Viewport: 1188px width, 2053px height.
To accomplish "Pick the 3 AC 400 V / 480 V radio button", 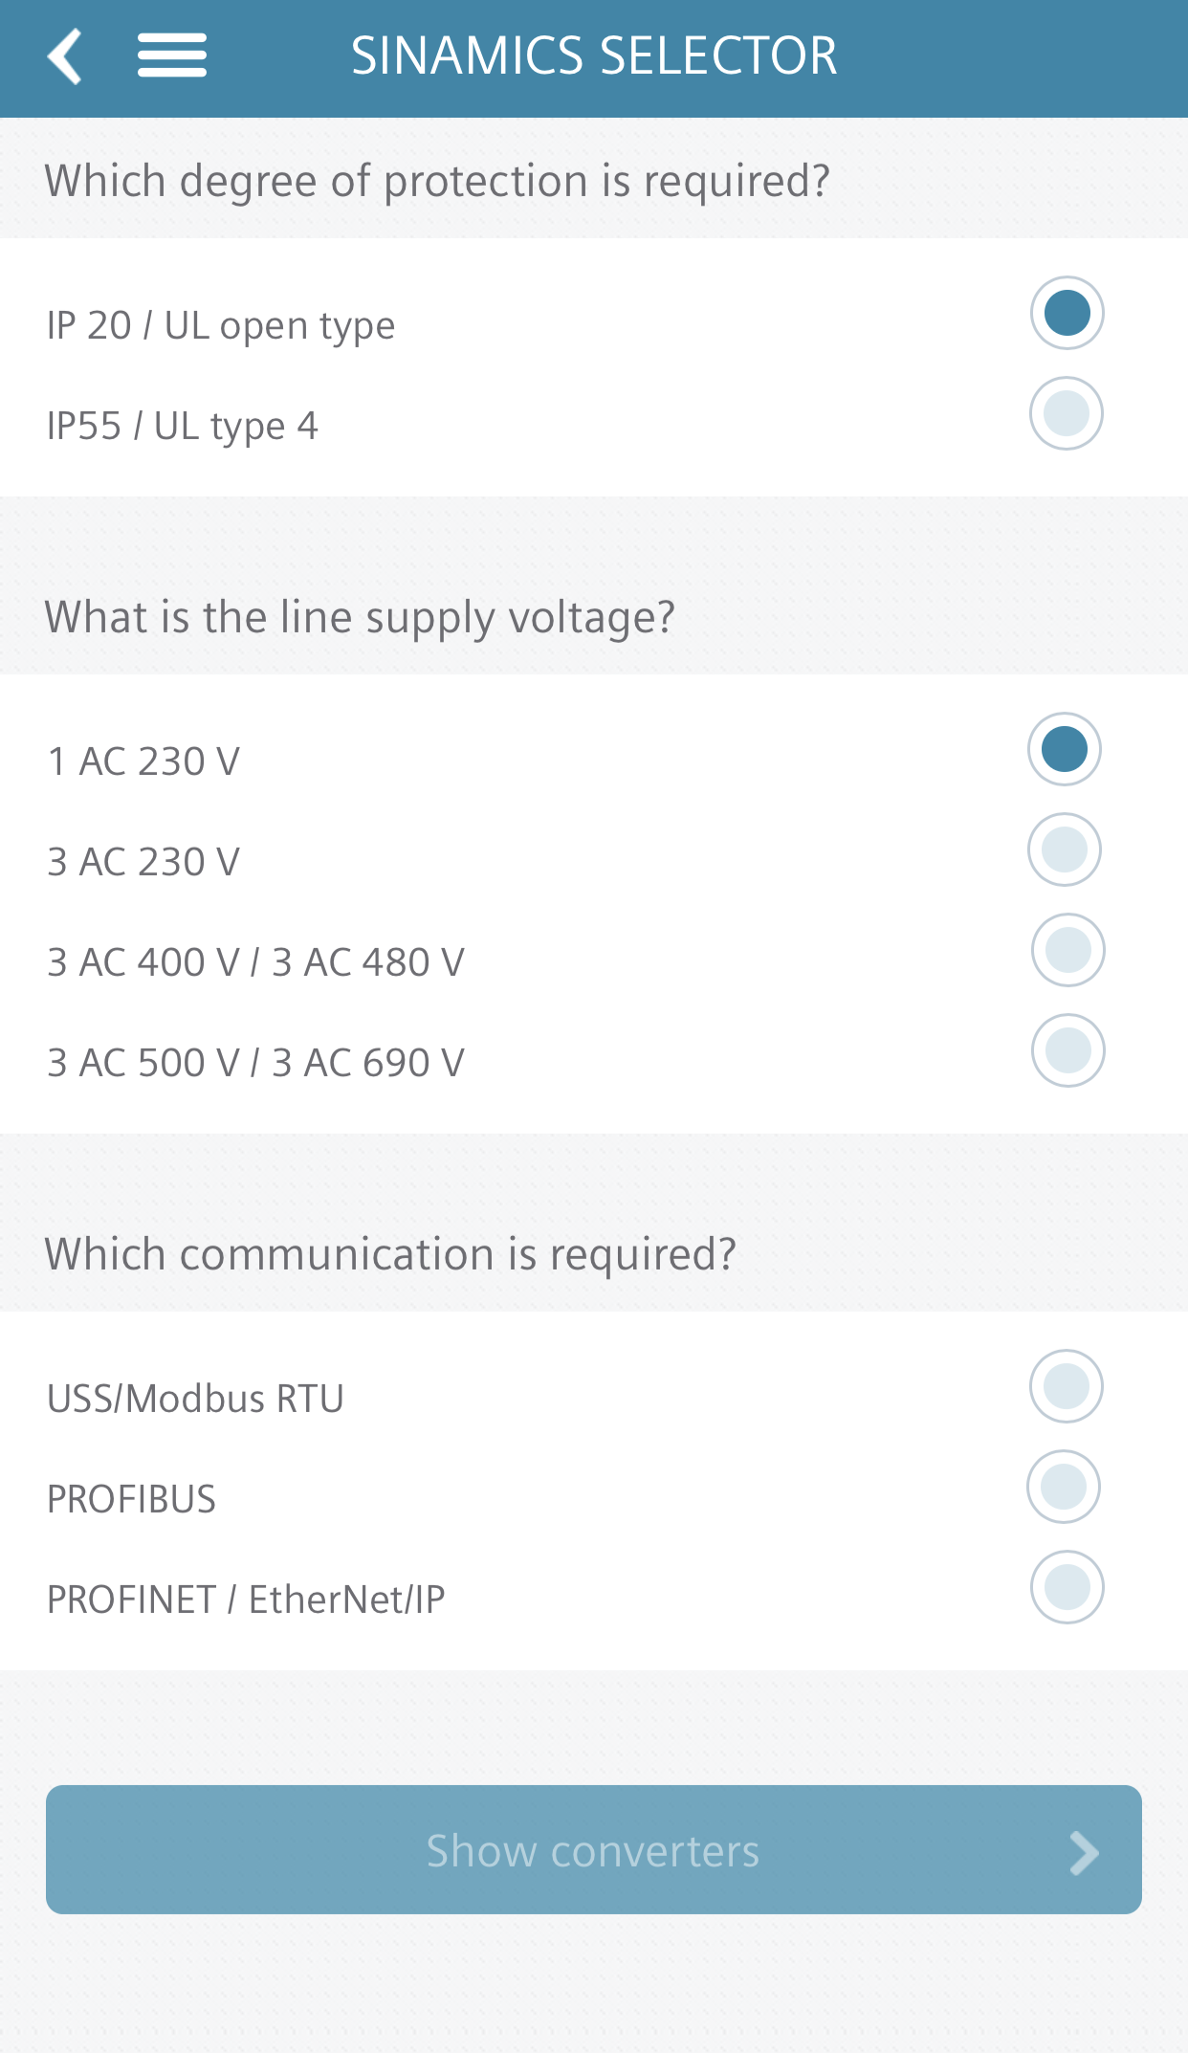I will pyautogui.click(x=1068, y=950).
